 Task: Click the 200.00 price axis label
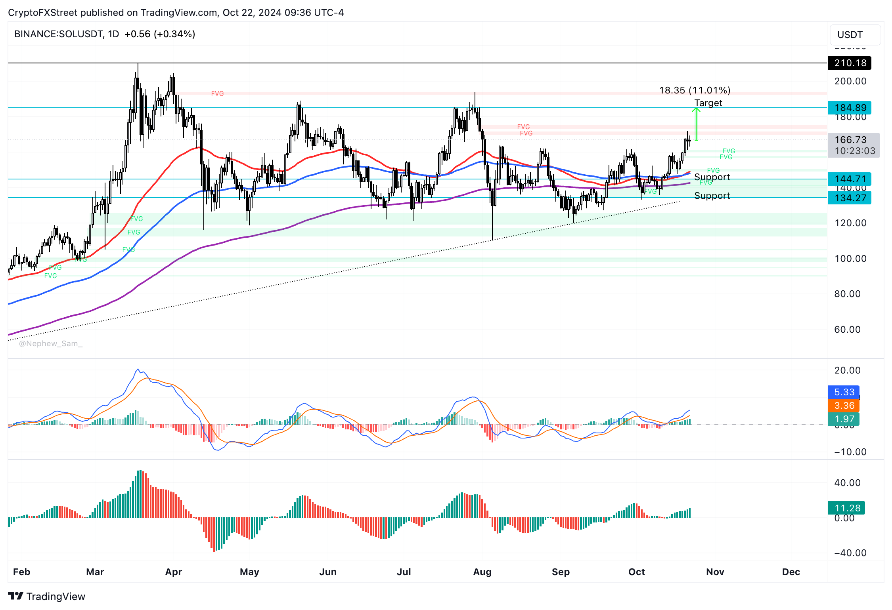850,81
